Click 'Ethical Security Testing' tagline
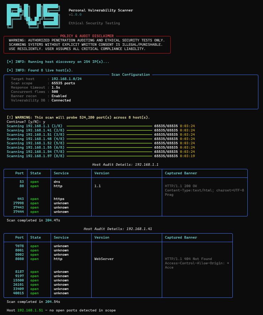 pyautogui.click(x=94, y=23)
